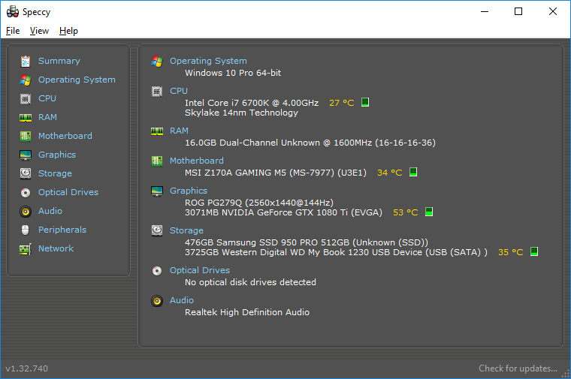Go to the sidebar Audio section
The height and width of the screenshot is (379, 571).
click(x=50, y=211)
